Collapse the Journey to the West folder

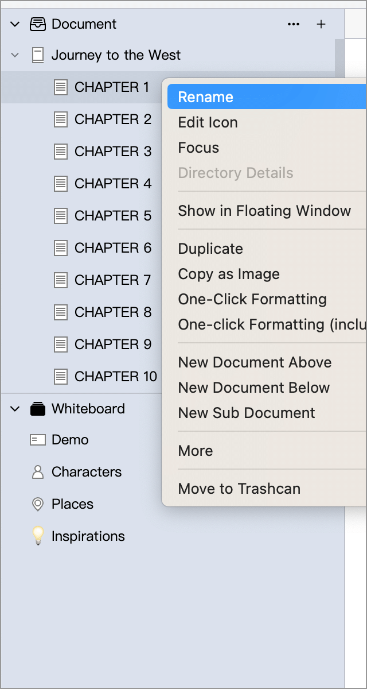click(x=15, y=55)
